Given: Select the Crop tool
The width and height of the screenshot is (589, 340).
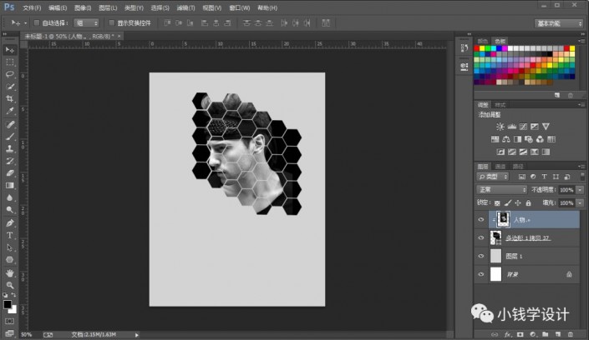Looking at the screenshot, I should tap(10, 99).
